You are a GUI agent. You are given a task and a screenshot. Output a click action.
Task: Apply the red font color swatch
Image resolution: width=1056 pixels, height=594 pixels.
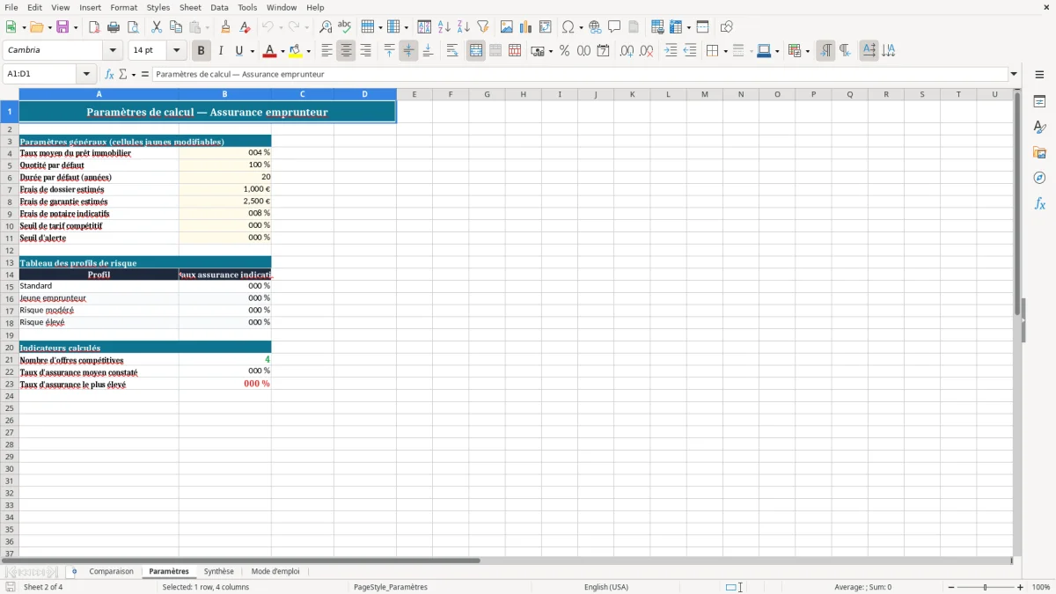(269, 51)
